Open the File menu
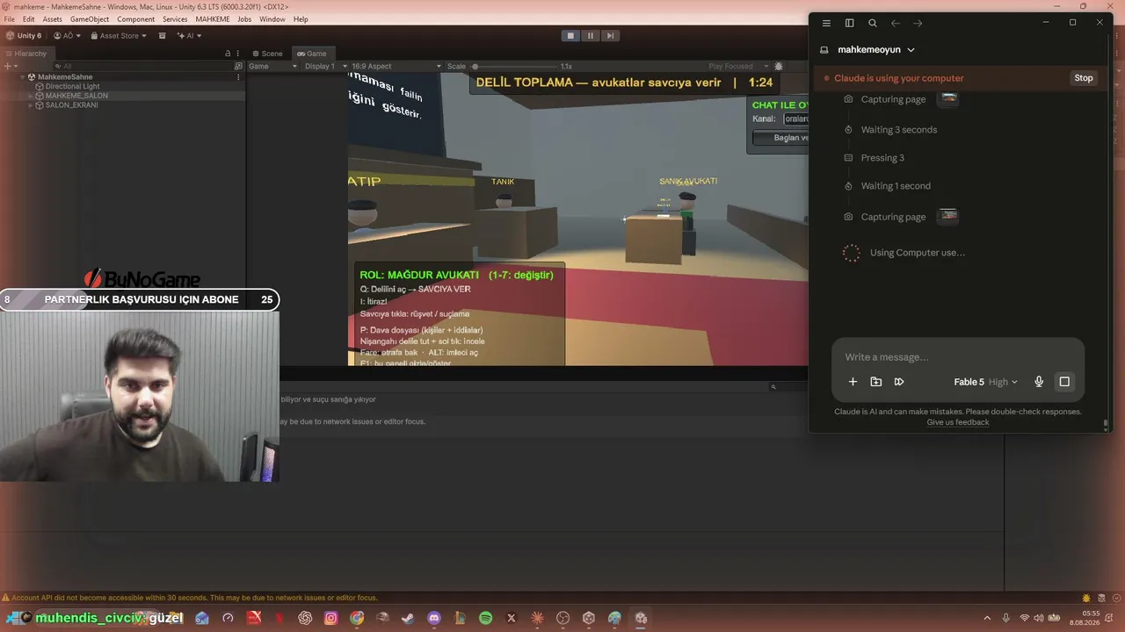The width and height of the screenshot is (1125, 632). (x=10, y=19)
